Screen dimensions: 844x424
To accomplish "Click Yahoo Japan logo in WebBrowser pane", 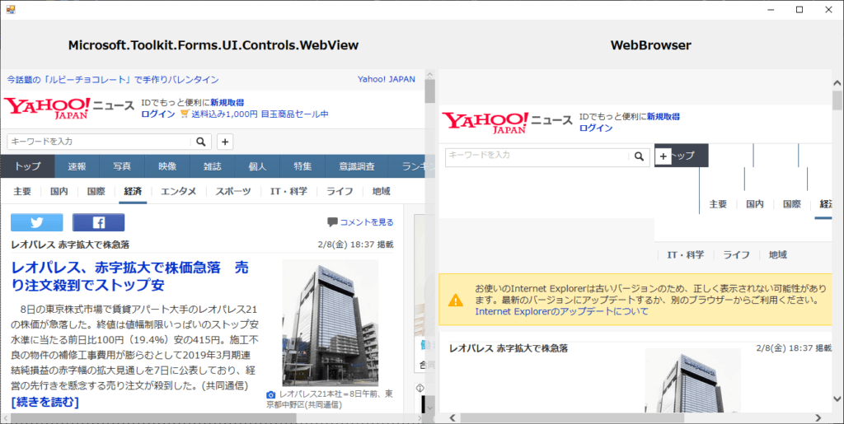I will 485,123.
